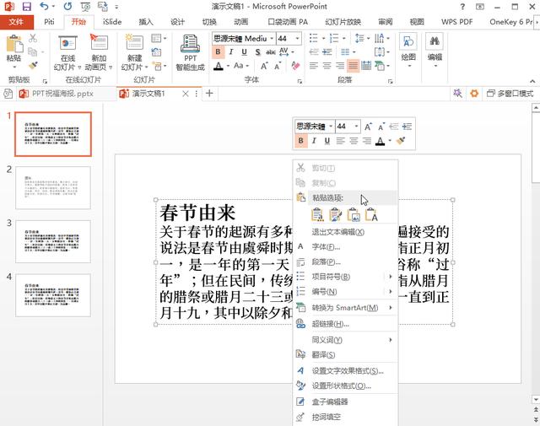This screenshot has width=540, height=426.
Task: Toggle Bold in the ribbon font group
Action: (218, 52)
